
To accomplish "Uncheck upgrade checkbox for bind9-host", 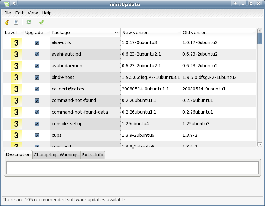I will click(x=37, y=78).
